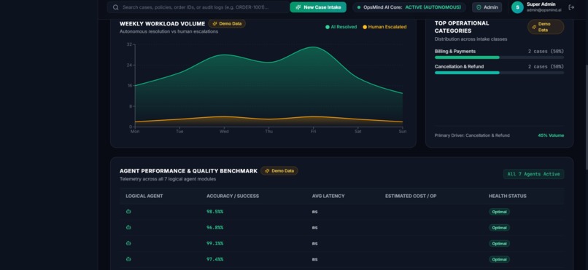Click the Avg Latency column header
Viewport: 588px width, 270px height.
pos(328,196)
